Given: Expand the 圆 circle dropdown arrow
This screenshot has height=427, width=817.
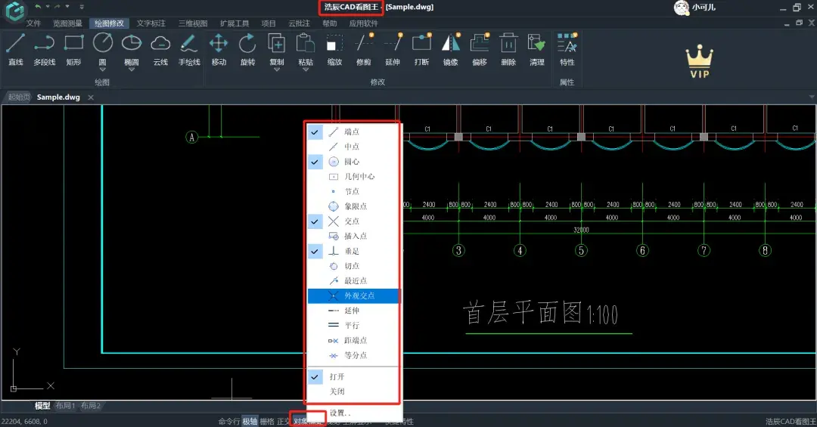Looking at the screenshot, I should click(103, 70).
